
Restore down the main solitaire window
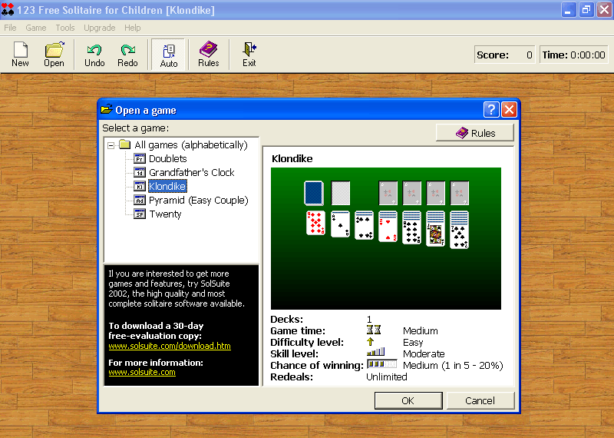(x=586, y=10)
